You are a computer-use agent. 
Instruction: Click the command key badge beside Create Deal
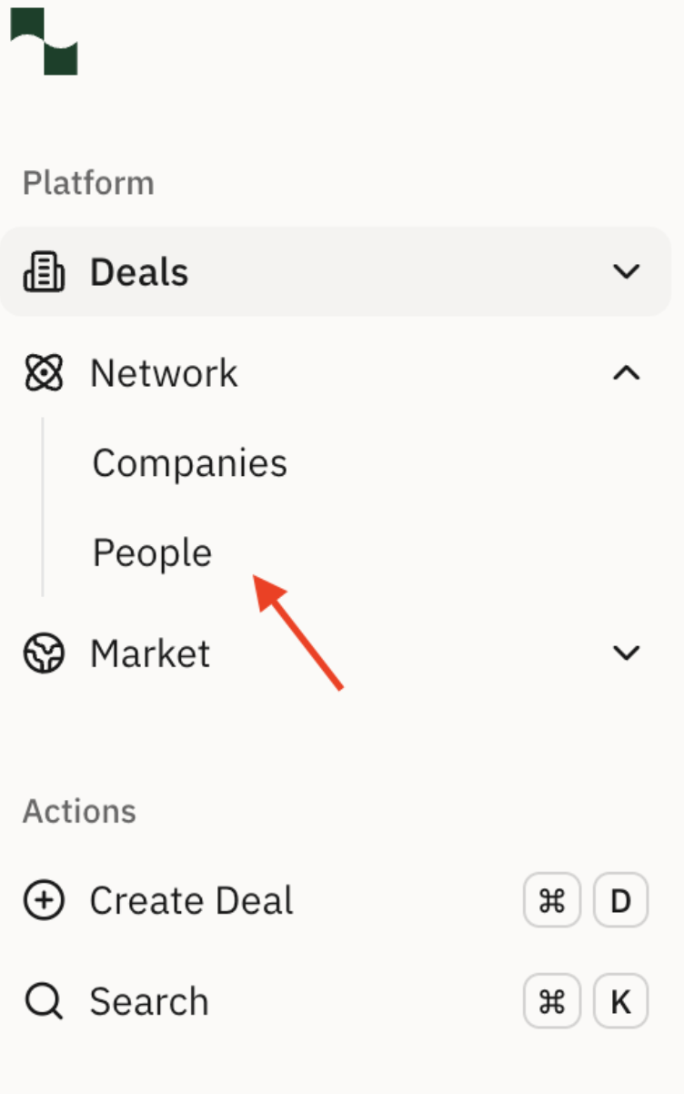552,901
